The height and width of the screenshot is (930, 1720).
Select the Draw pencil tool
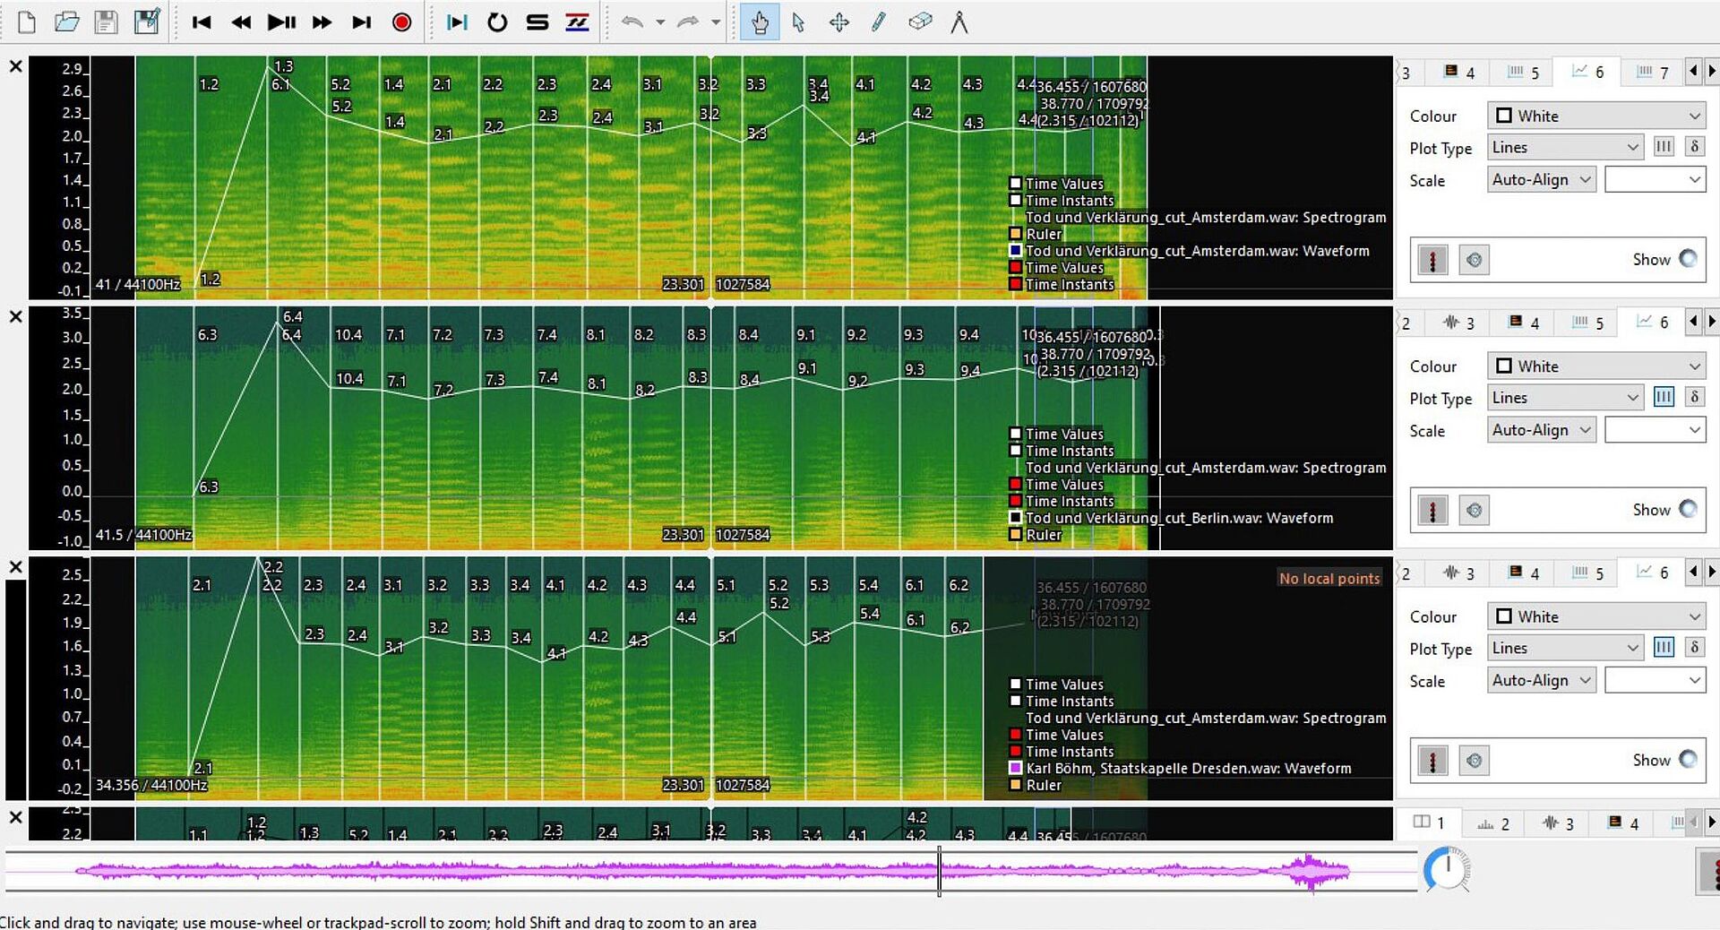[x=879, y=22]
